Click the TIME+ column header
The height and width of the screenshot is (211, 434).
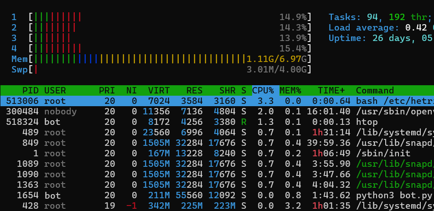[331, 90]
